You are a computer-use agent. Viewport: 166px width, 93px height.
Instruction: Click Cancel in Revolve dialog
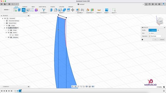click(162, 40)
